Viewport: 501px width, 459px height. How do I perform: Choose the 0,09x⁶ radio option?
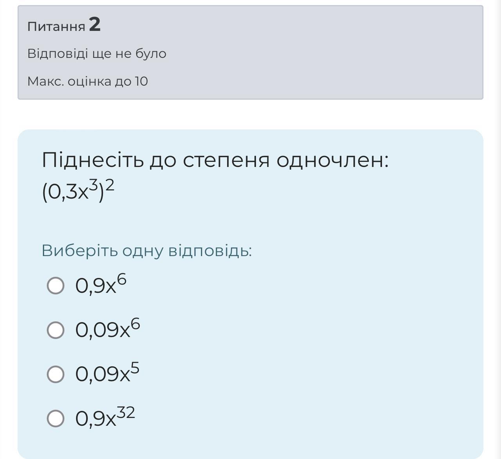[x=56, y=330]
